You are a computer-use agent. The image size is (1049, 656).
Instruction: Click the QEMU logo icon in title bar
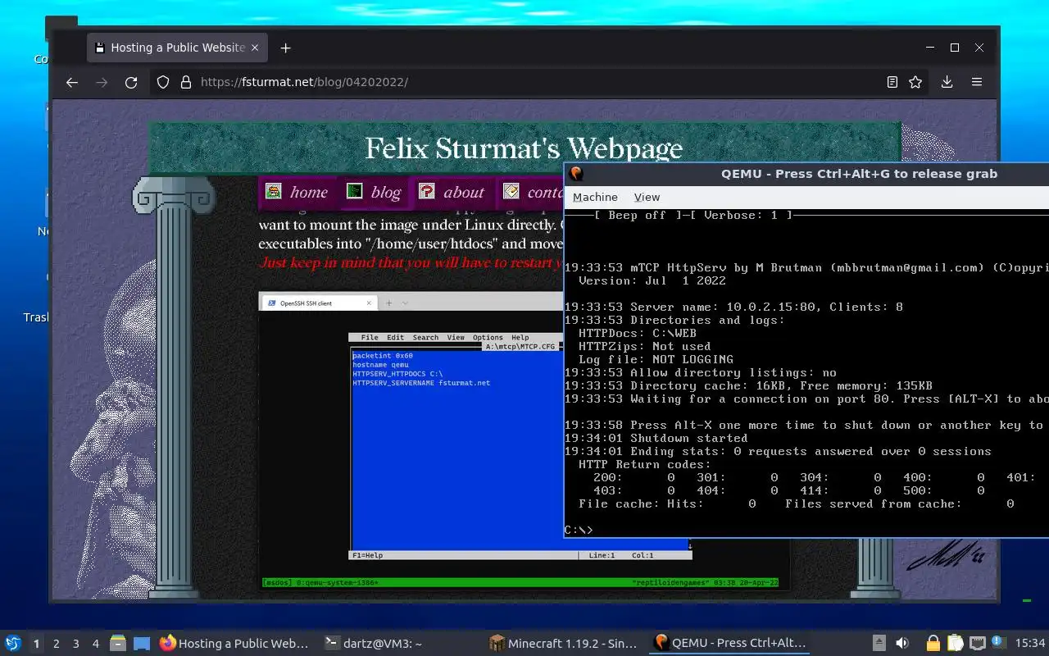click(x=576, y=174)
